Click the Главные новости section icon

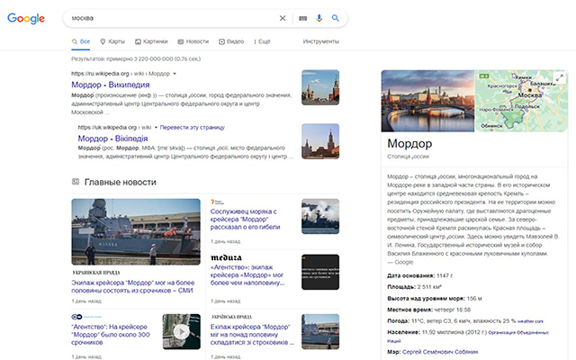(76, 182)
